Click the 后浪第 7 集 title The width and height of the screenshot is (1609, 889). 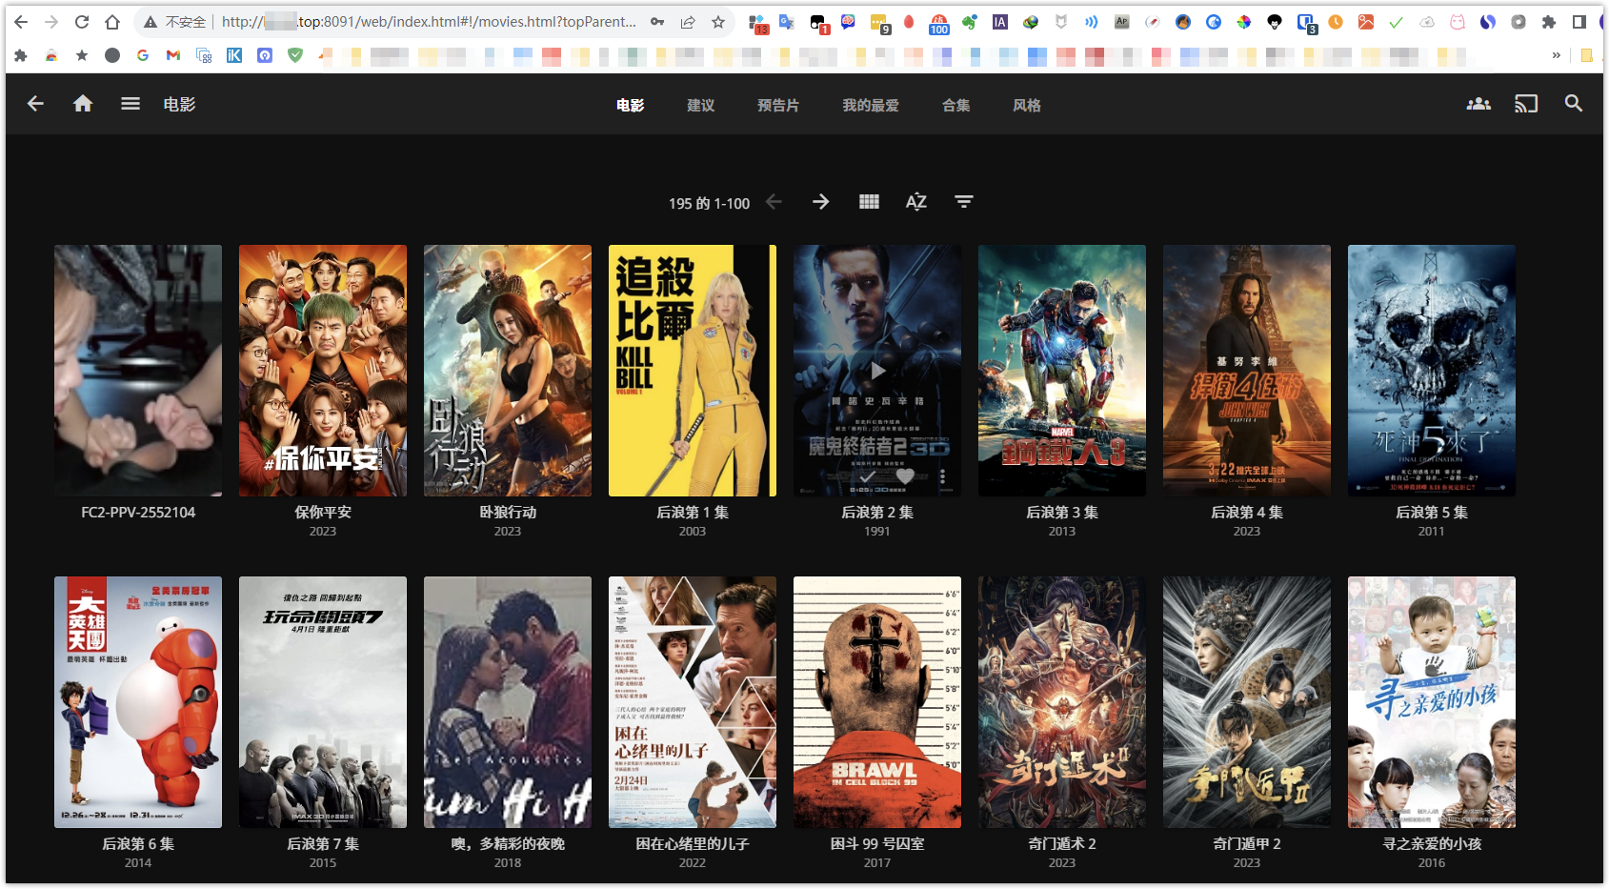[x=323, y=844]
